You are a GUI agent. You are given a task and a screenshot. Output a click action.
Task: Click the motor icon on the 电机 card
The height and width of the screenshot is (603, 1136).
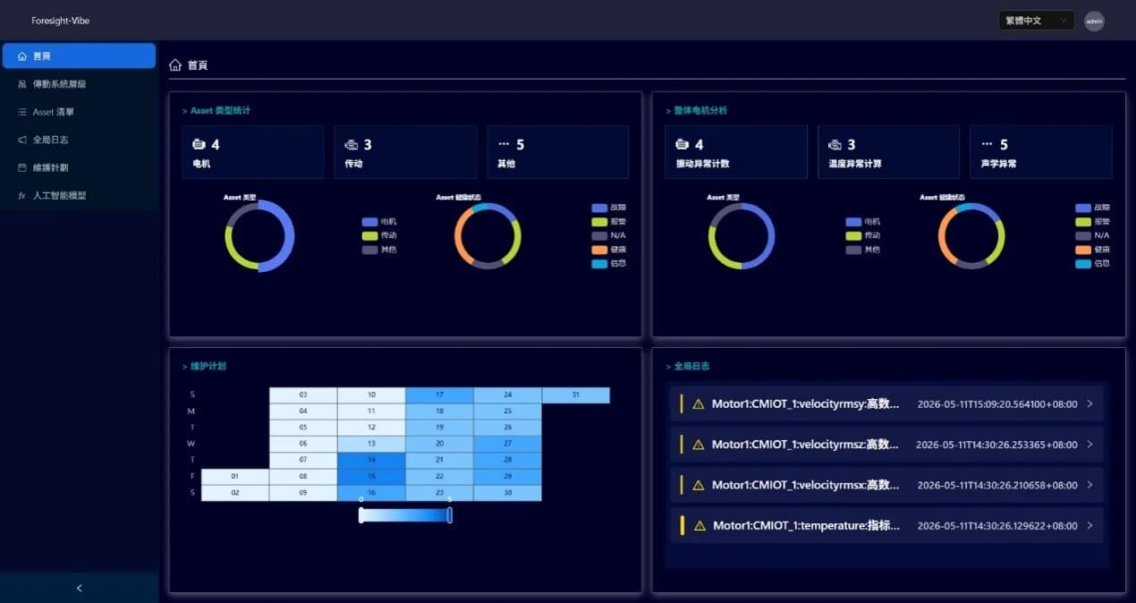(x=199, y=144)
